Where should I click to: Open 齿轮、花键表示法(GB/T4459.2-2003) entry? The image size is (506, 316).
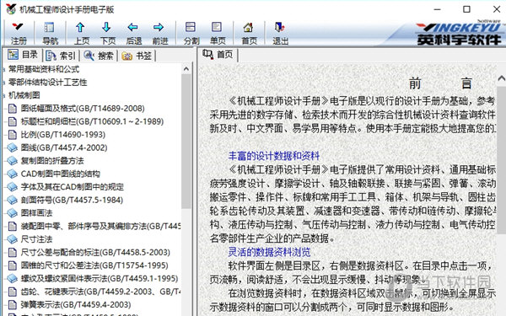[x=100, y=292]
